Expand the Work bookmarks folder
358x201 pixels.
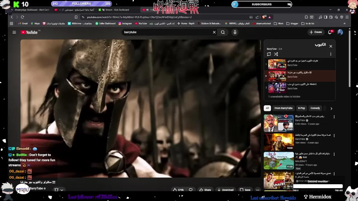(x=279, y=23)
